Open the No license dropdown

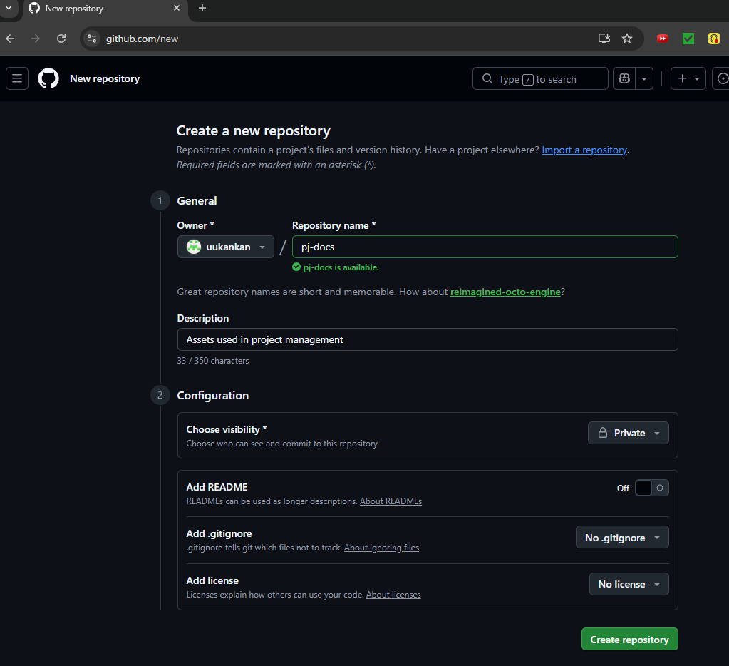(628, 584)
